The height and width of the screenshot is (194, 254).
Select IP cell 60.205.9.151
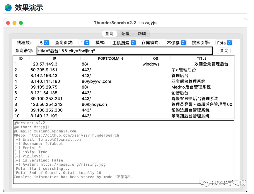44,70
